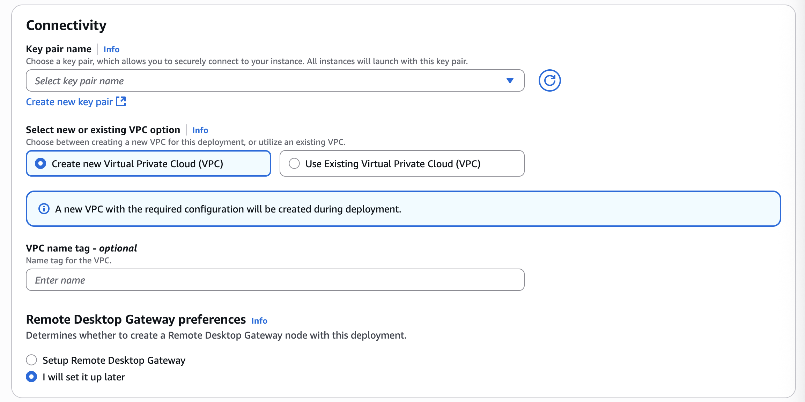Click the caret arrow on the key pair selector
Viewport: 805px width, 402px height.
510,80
